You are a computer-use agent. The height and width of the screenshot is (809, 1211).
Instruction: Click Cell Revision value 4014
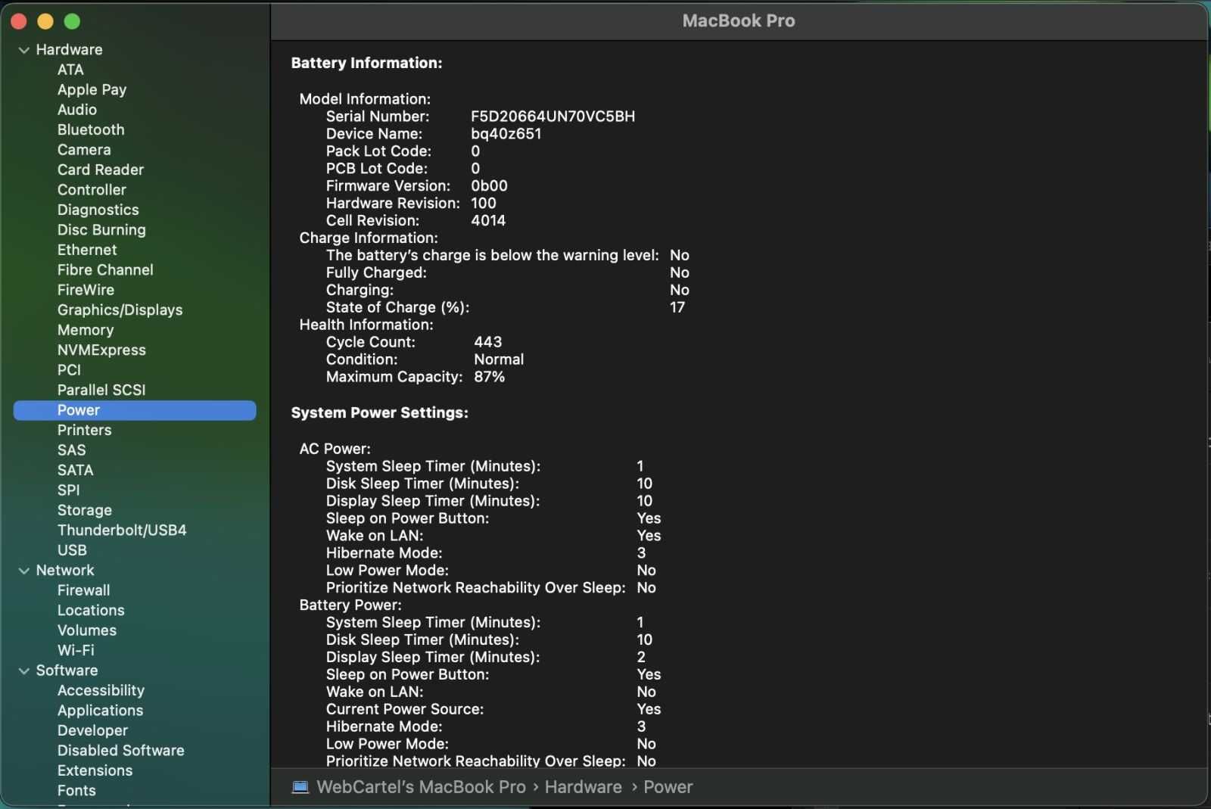point(487,221)
